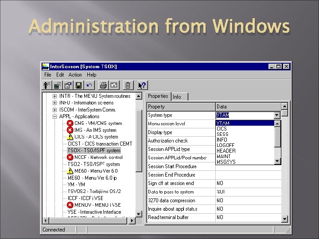The height and width of the screenshot is (239, 319).
Task: Choose VTAM in the dropdown list
Action: (245, 123)
